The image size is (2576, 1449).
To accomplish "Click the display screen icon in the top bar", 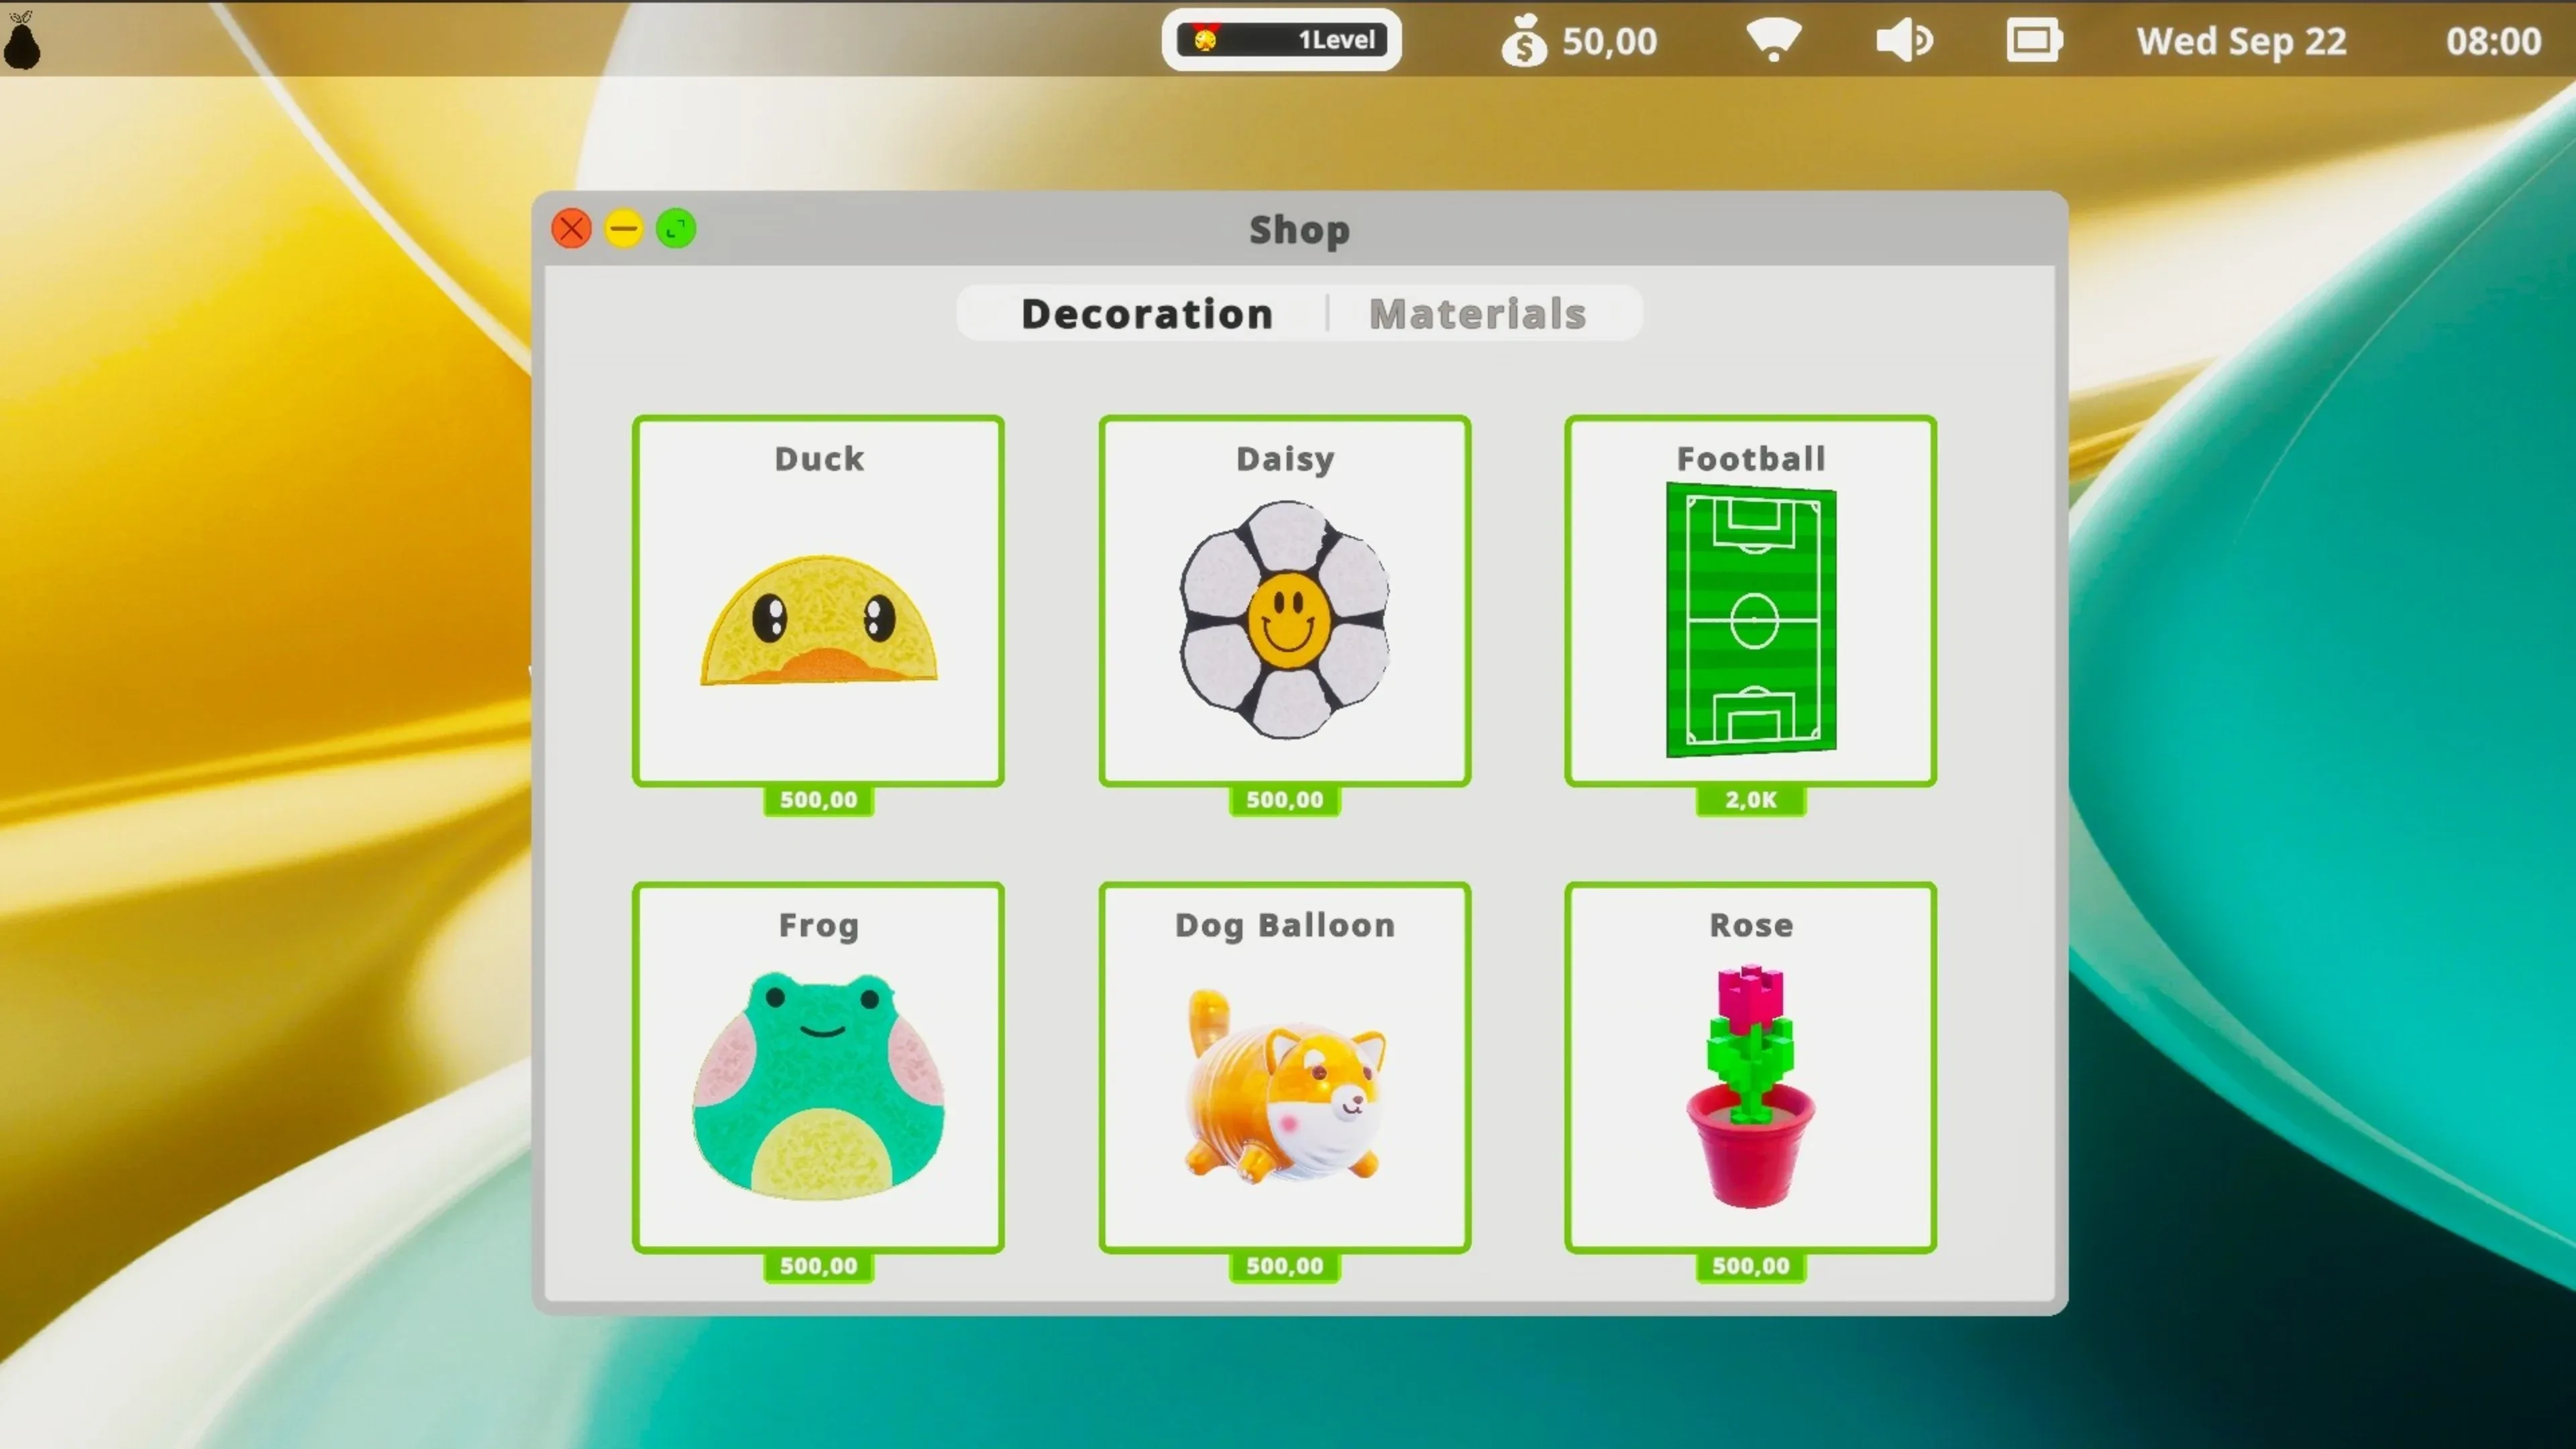I will click(2033, 40).
